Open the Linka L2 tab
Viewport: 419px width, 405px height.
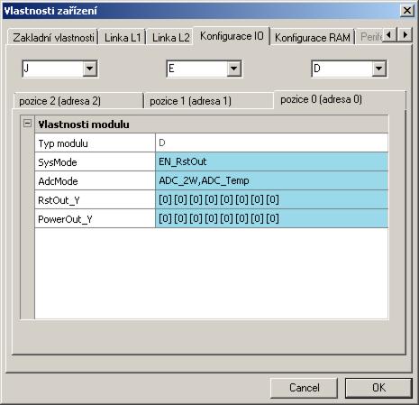(x=170, y=38)
